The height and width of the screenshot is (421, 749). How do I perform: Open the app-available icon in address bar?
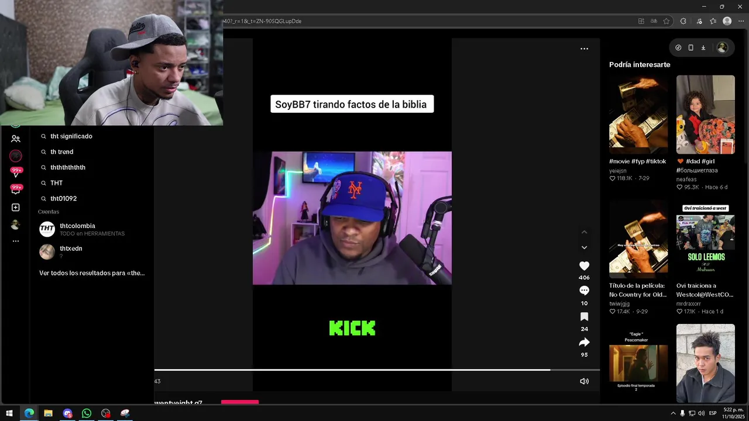(641, 21)
